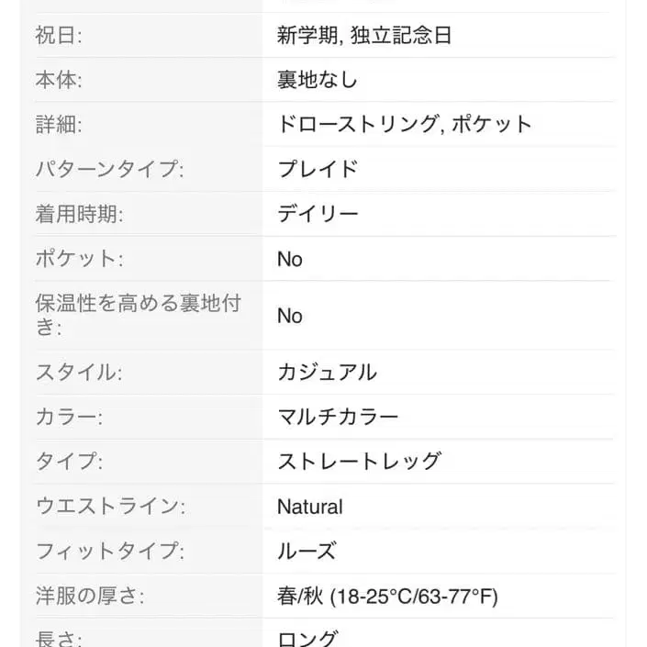Select the デイリー value text

coord(318,214)
